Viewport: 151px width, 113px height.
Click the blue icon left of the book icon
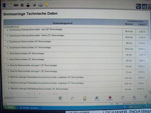pyautogui.click(x=34, y=5)
